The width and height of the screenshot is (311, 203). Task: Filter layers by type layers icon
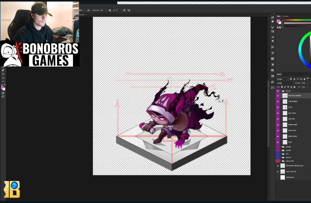(298, 79)
